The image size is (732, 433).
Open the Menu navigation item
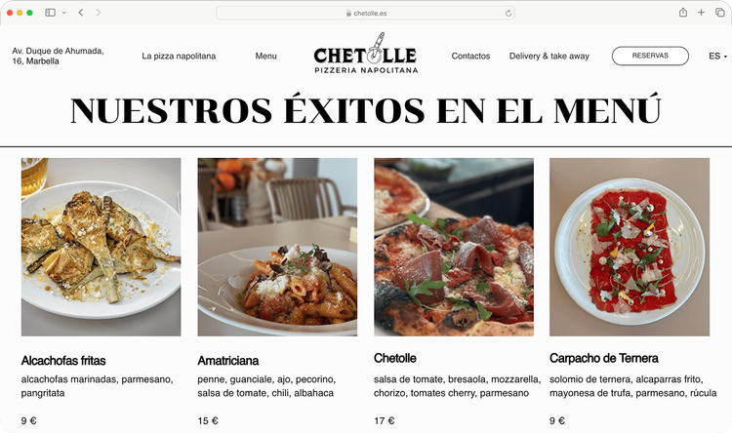click(x=265, y=56)
